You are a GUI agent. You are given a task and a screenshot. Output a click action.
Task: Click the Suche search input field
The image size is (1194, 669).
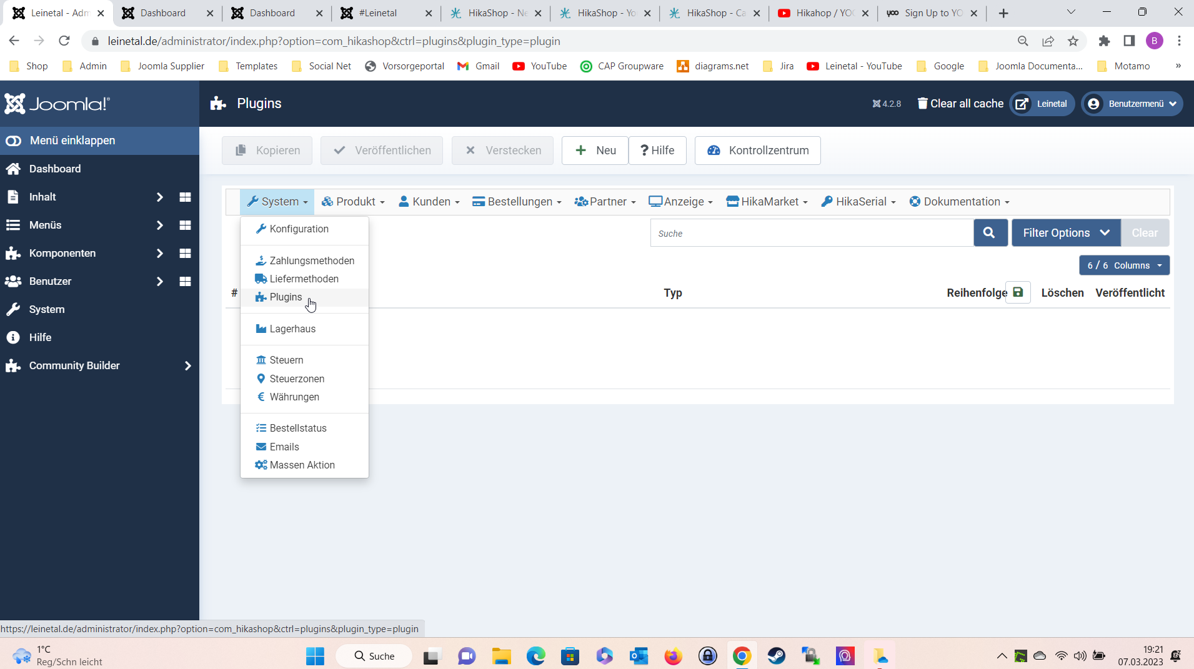coord(812,233)
